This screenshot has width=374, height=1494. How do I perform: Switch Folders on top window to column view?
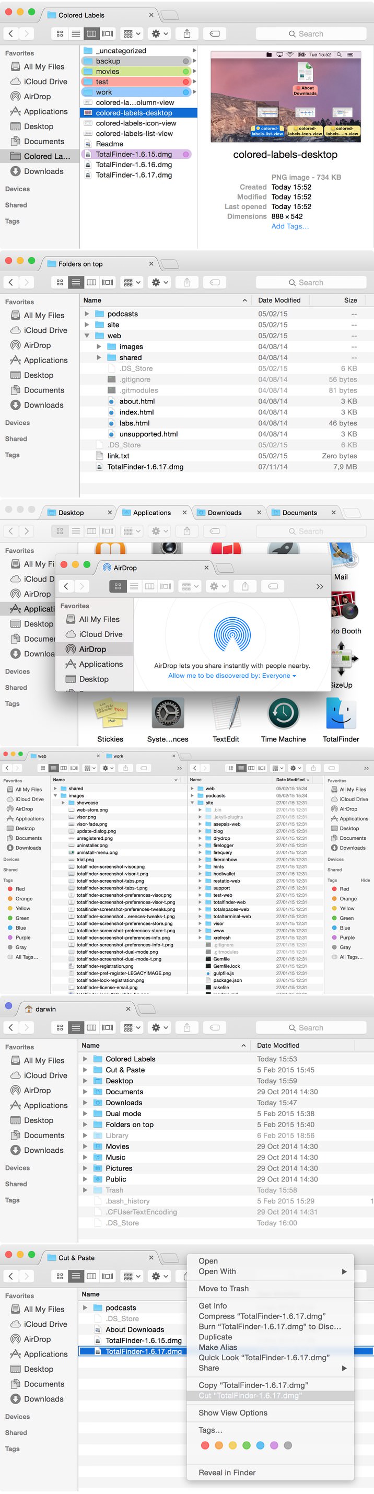(x=91, y=283)
